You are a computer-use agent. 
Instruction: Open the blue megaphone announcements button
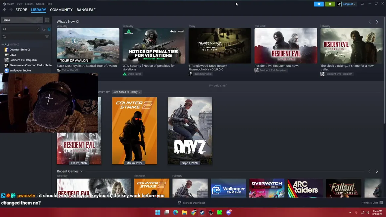(x=319, y=4)
